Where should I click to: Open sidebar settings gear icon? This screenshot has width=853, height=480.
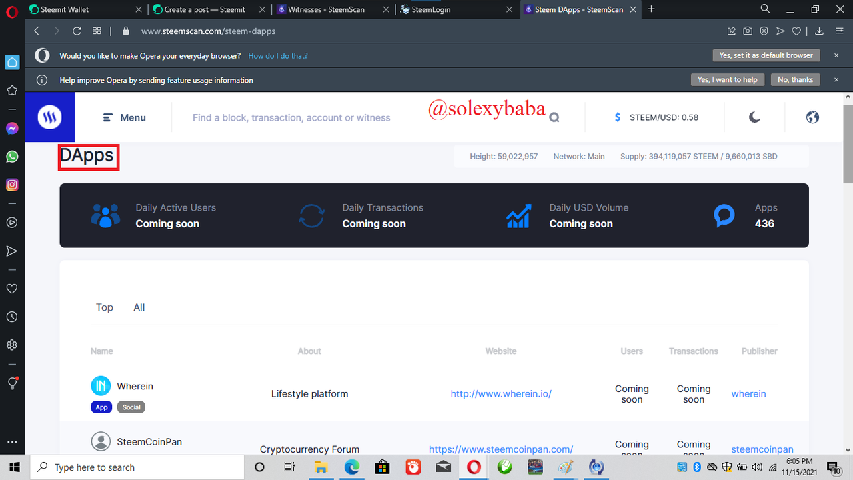[x=12, y=345]
